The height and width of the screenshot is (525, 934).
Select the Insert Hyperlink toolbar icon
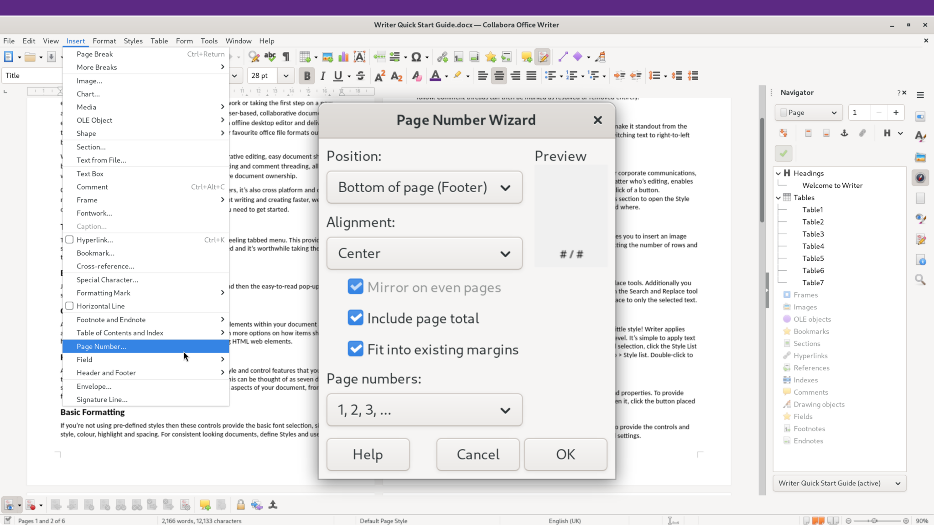[441, 57]
